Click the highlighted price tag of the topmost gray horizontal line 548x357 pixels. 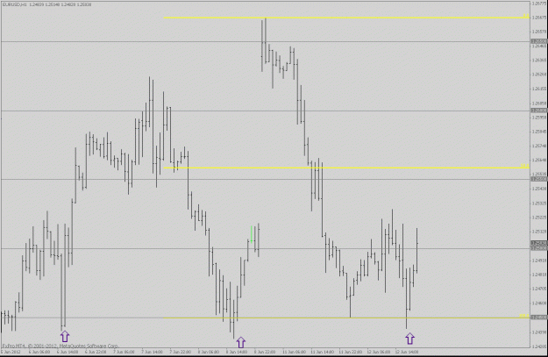[538, 41]
